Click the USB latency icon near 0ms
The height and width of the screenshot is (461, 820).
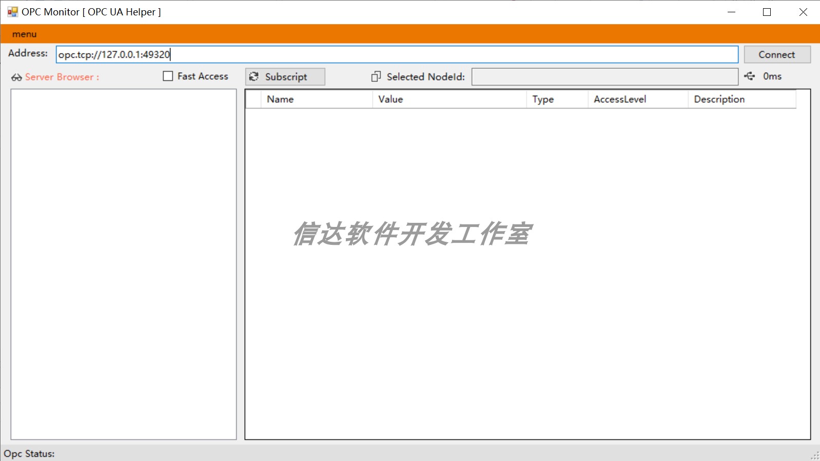point(750,76)
